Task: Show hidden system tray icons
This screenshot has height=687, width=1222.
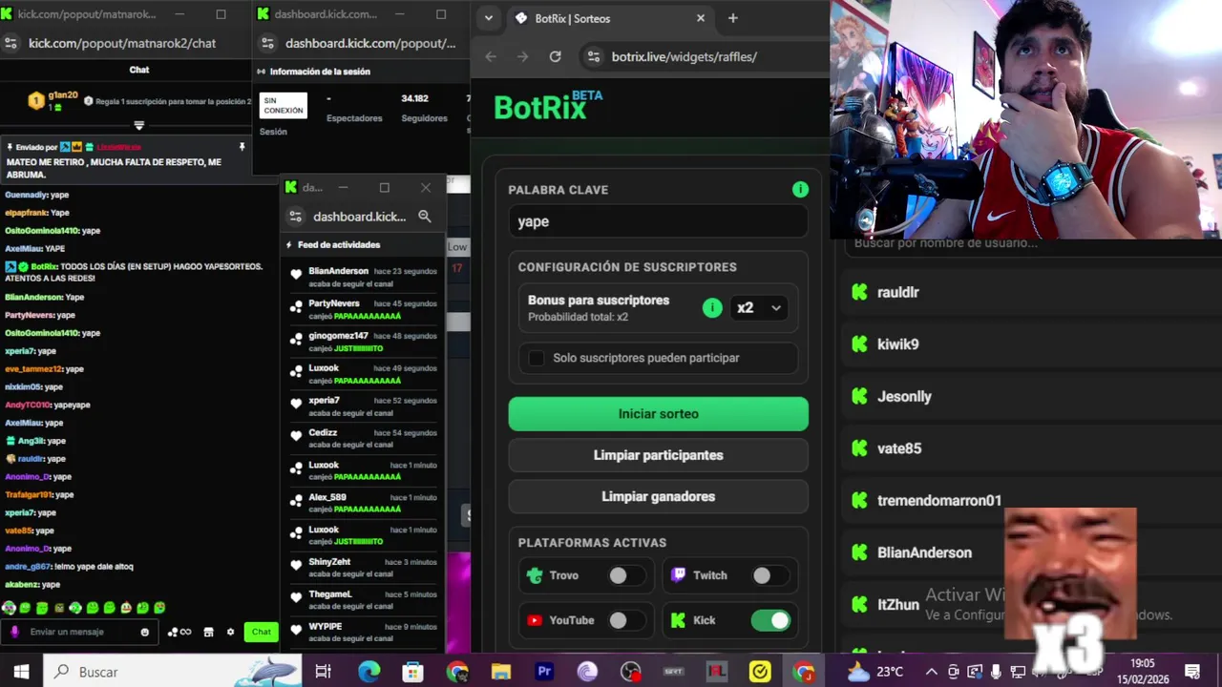Action: click(x=931, y=672)
